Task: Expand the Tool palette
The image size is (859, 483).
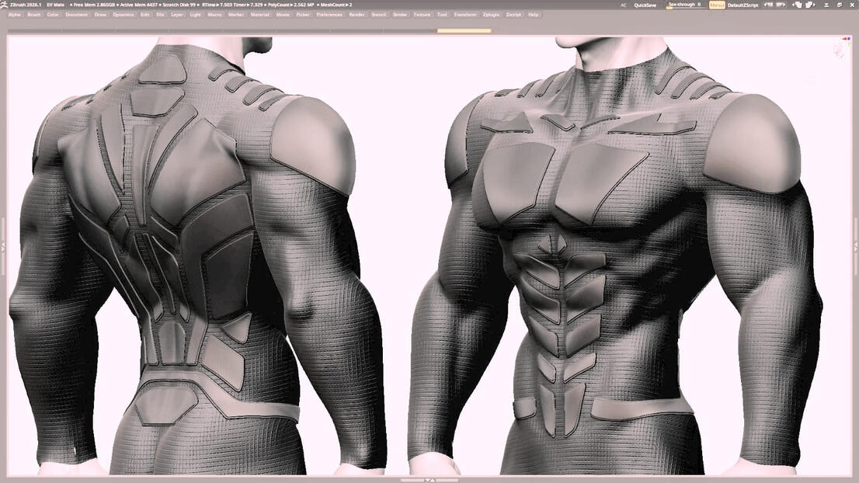Action: pos(440,14)
